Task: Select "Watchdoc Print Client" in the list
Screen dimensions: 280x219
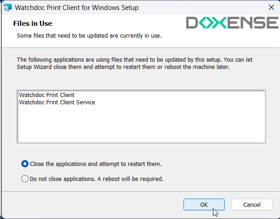Action: click(x=47, y=95)
